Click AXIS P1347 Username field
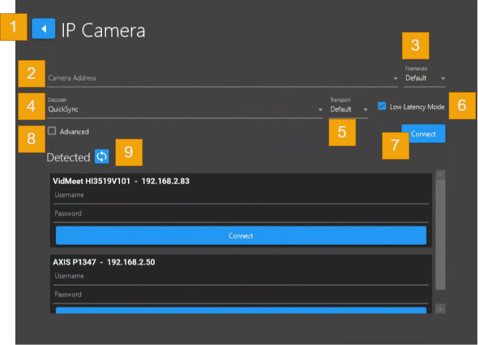This screenshot has height=345, width=478. click(x=241, y=276)
